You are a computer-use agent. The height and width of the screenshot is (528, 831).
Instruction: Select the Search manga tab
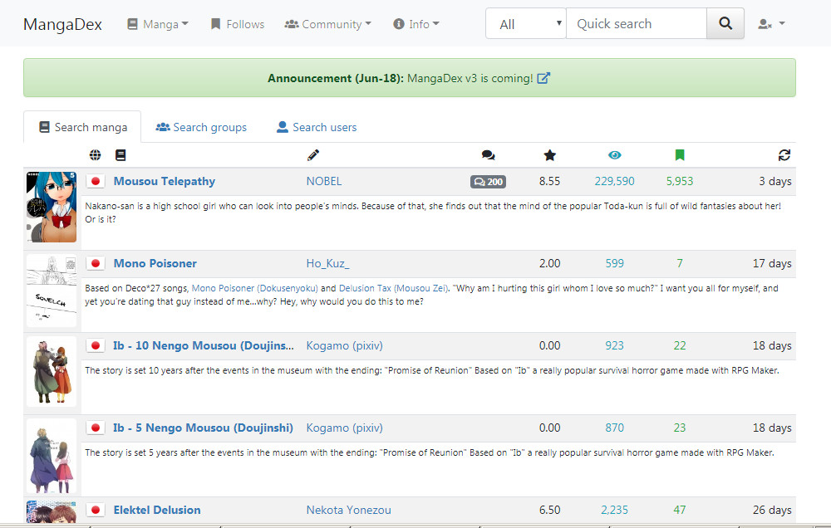pyautogui.click(x=82, y=127)
